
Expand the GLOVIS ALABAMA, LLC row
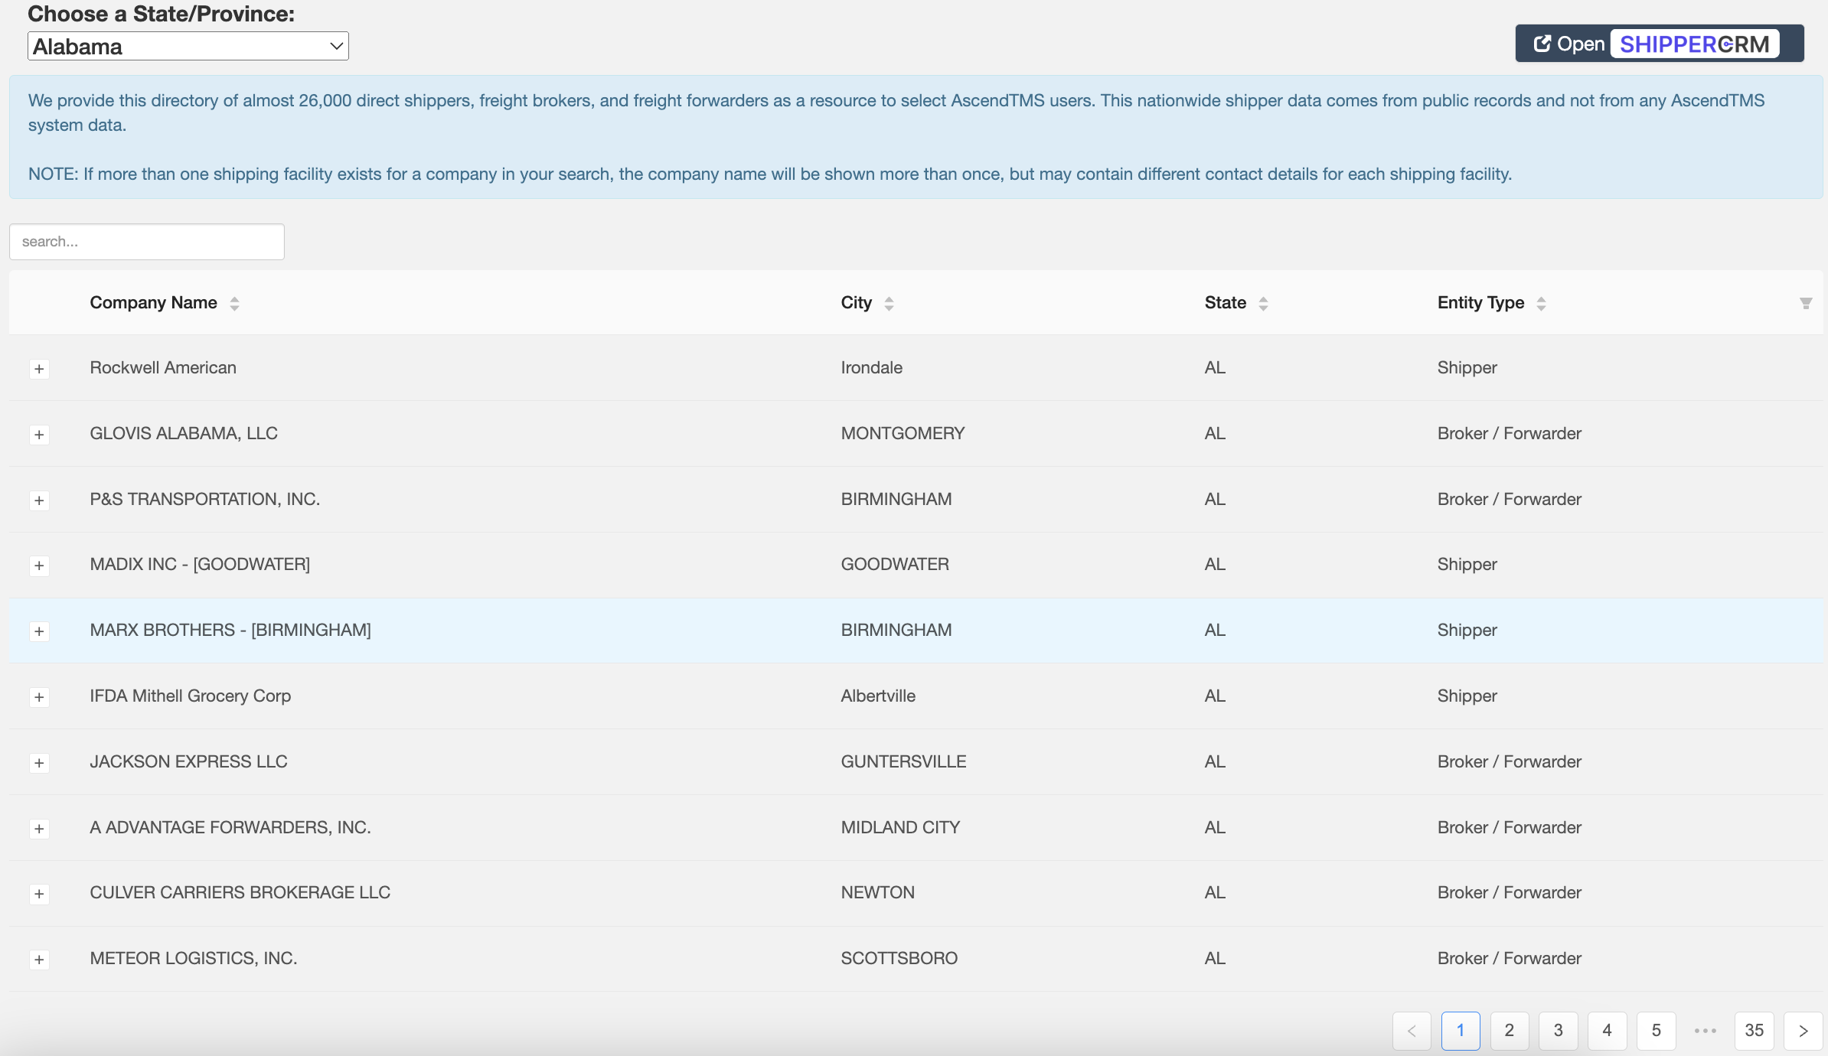point(39,435)
